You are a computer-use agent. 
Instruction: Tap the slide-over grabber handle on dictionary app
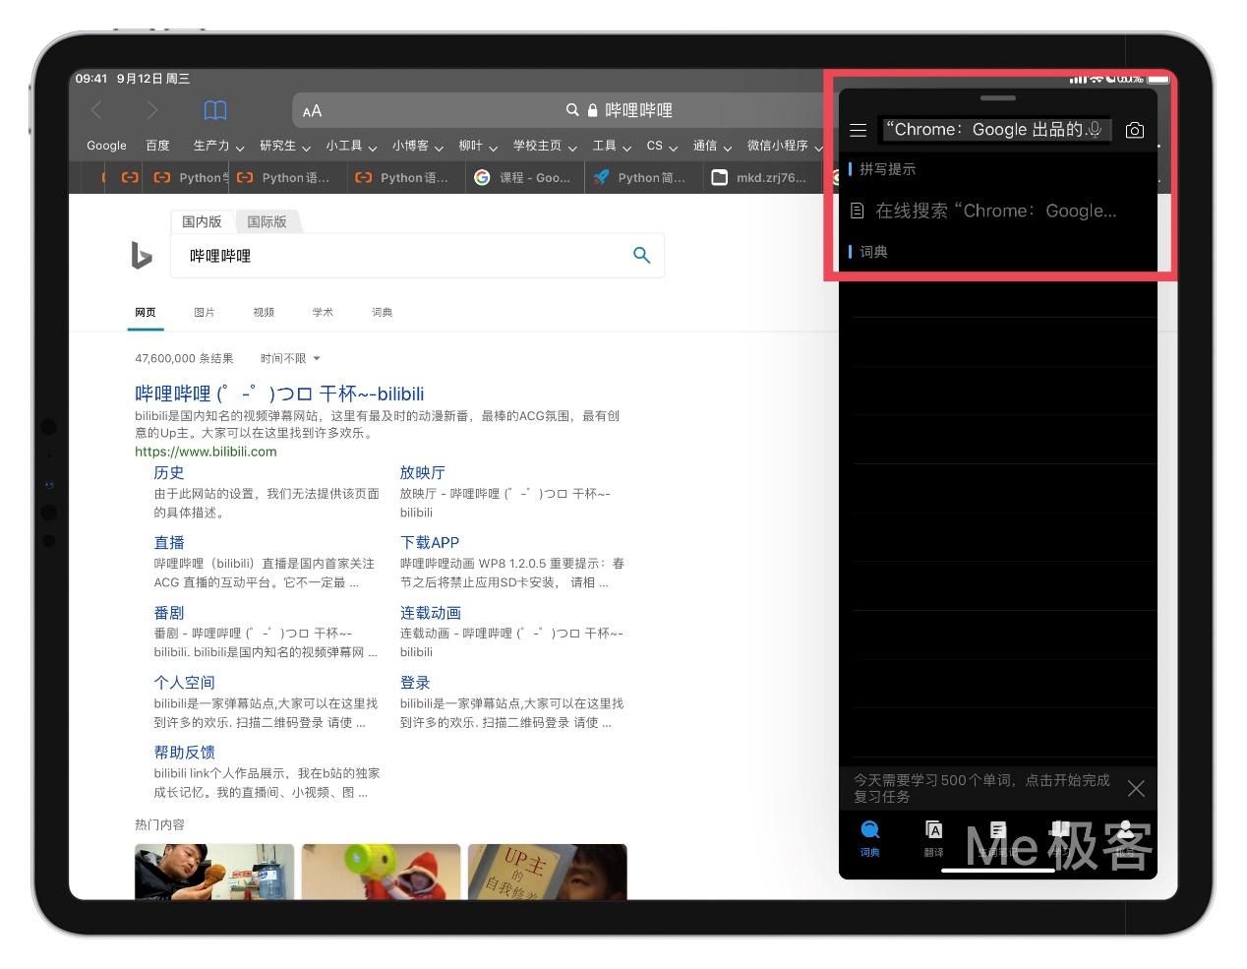click(x=997, y=97)
